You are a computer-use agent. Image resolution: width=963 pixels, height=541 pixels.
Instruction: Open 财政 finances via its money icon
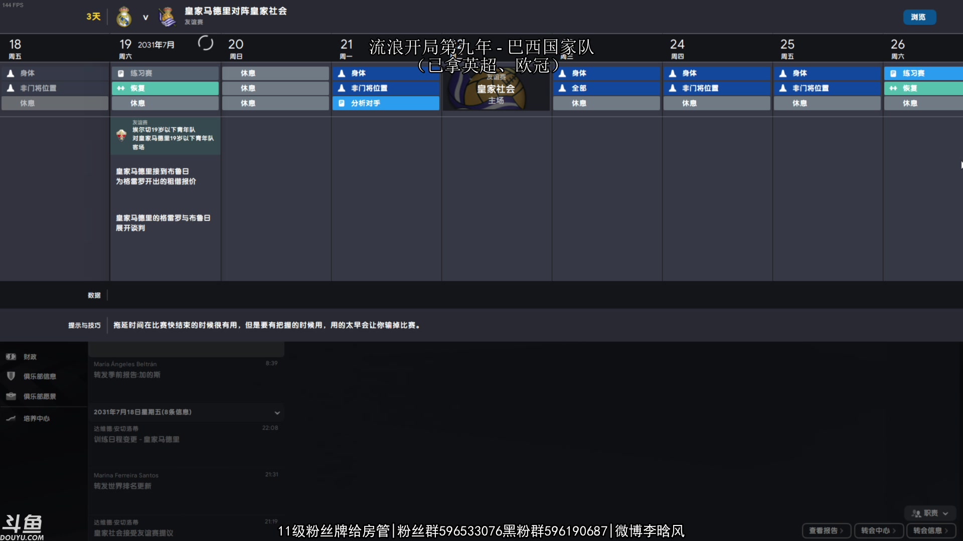tap(11, 357)
